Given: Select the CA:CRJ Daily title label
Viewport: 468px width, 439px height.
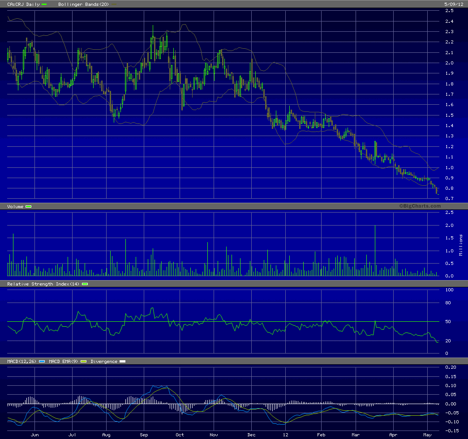Looking at the screenshot, I should tap(21, 4).
